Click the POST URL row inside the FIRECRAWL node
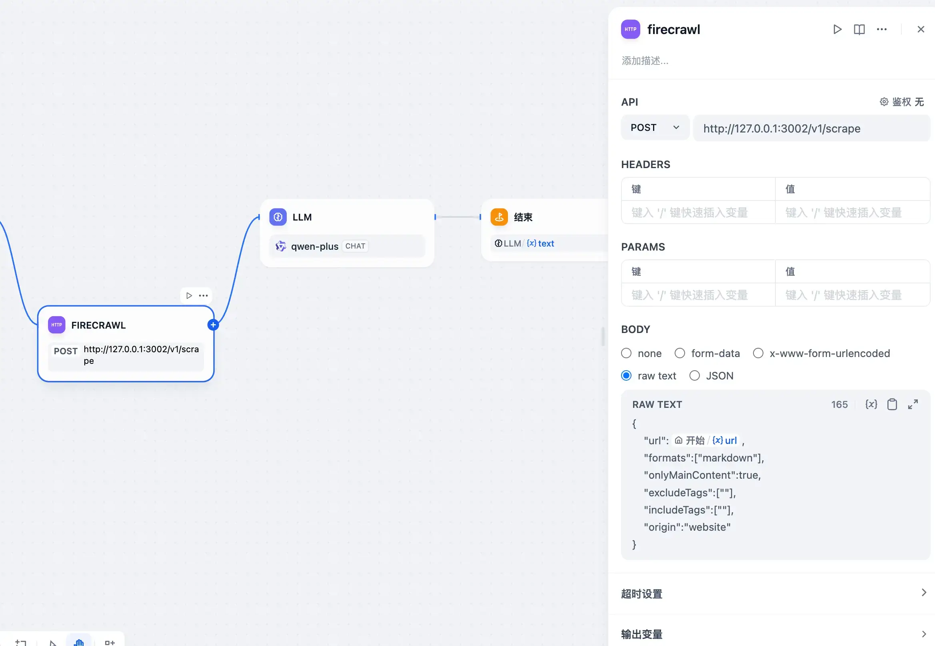 126,356
